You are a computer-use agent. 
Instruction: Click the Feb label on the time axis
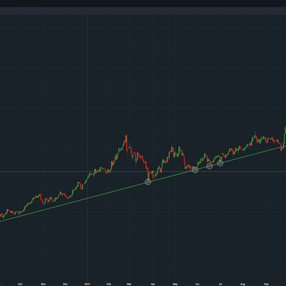click(109, 284)
